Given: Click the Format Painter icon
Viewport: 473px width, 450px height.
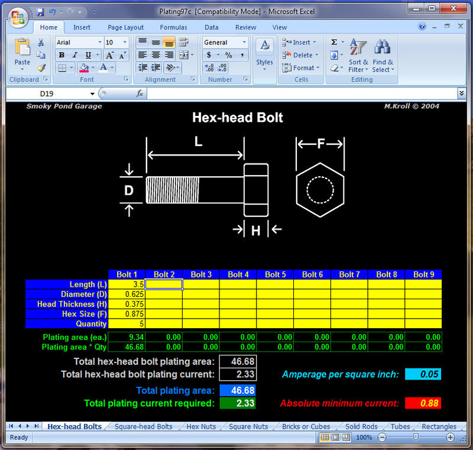Looking at the screenshot, I should tap(41, 67).
